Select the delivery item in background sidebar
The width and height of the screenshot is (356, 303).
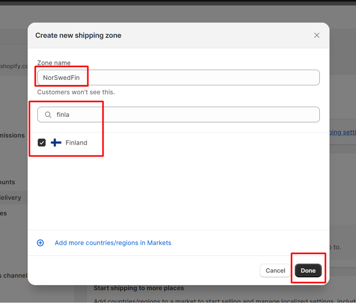pyautogui.click(x=10, y=198)
